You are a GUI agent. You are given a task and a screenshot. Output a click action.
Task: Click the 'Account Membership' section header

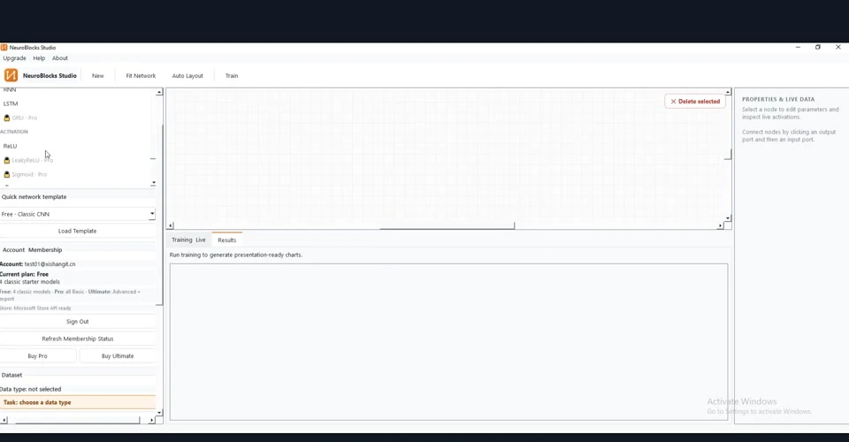pyautogui.click(x=33, y=250)
